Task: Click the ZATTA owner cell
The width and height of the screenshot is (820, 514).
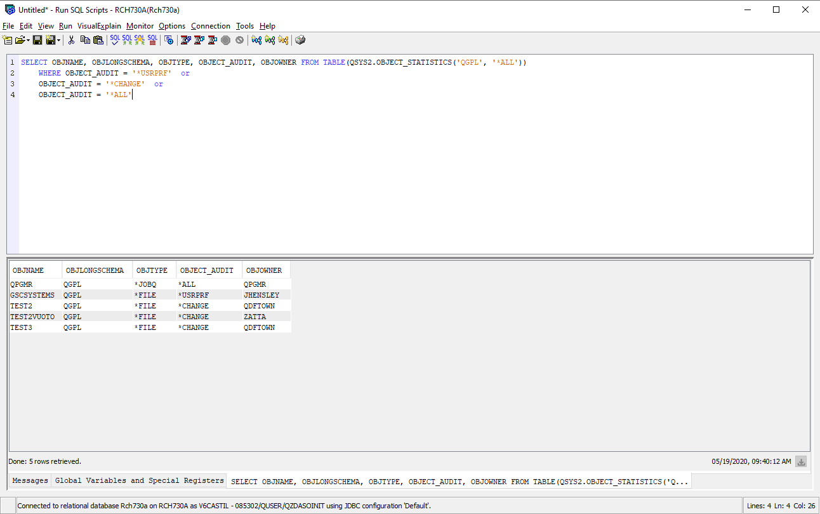Action: click(266, 317)
